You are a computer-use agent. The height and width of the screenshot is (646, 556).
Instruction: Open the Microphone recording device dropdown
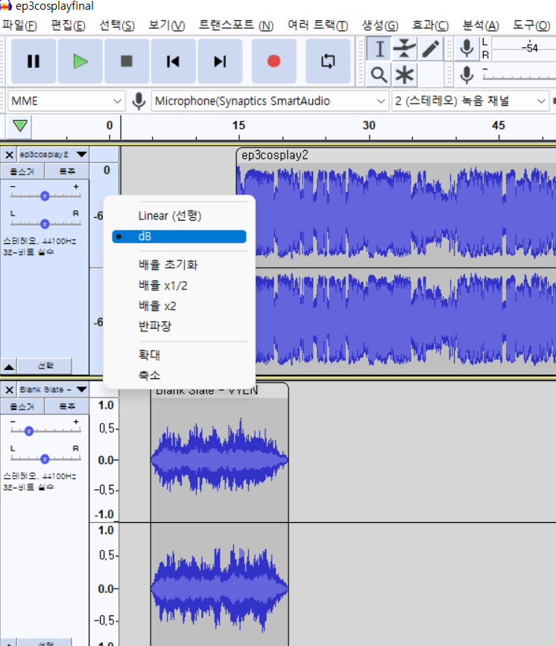tap(270, 101)
